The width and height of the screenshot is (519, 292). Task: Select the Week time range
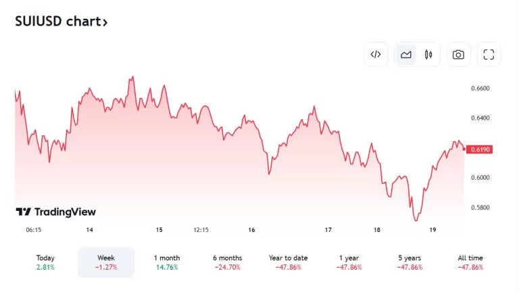pos(106,262)
